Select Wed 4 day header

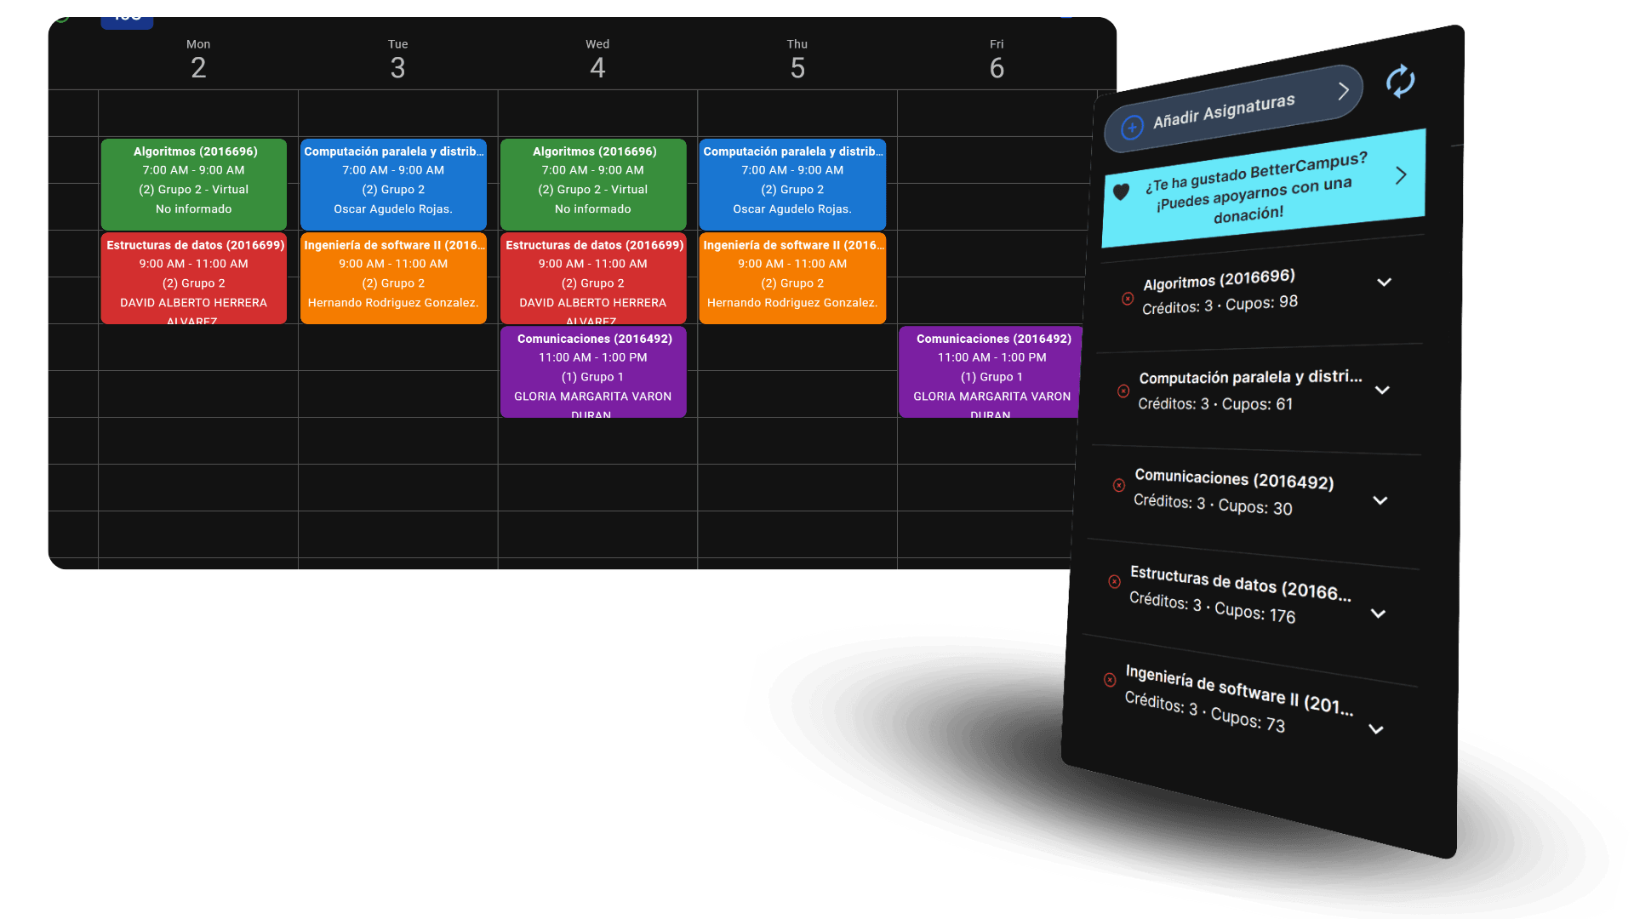(597, 60)
